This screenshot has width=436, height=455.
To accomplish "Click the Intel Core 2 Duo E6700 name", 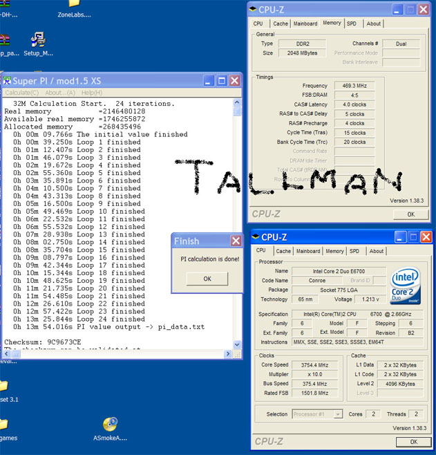I will pos(339,271).
